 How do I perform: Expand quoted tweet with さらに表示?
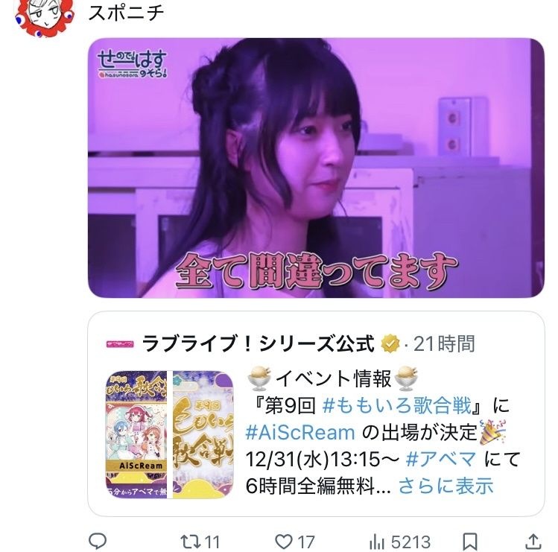click(x=446, y=486)
